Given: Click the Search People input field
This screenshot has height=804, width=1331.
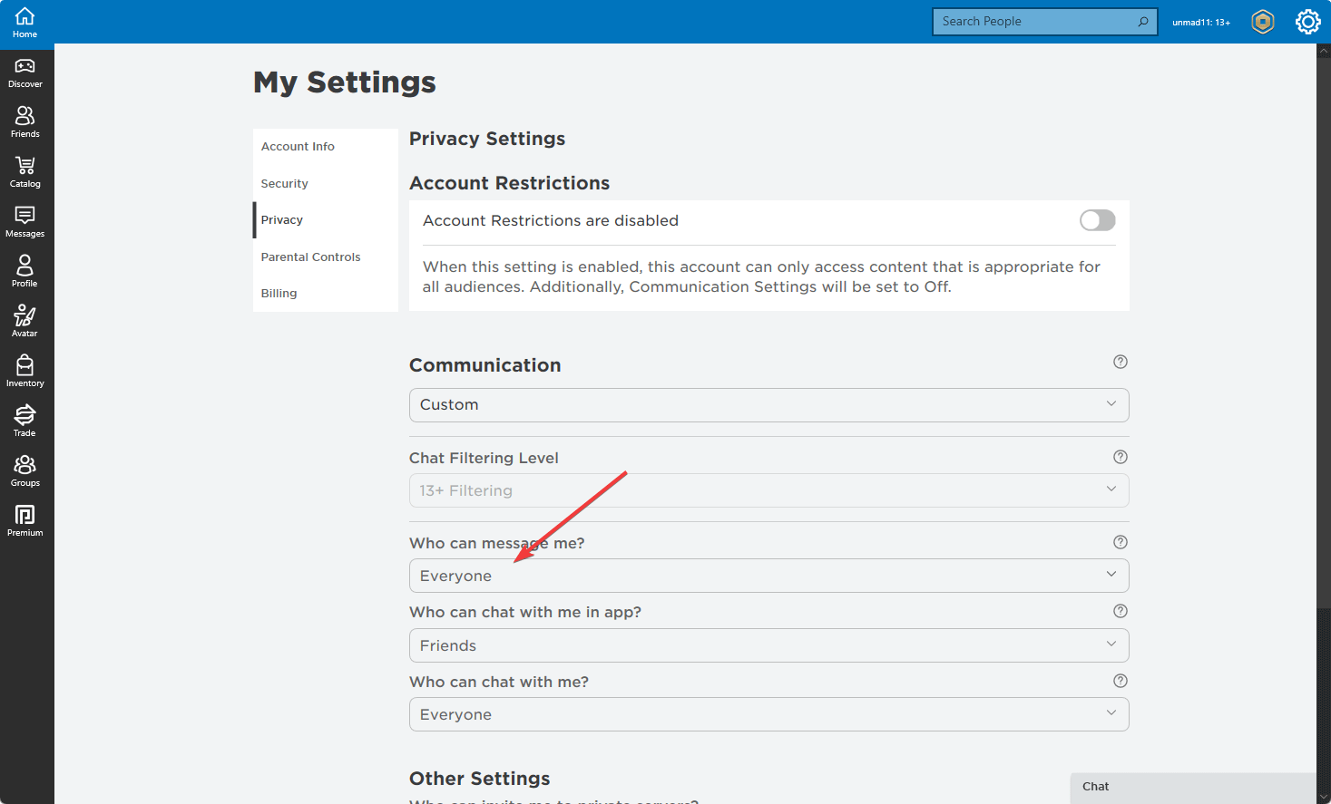Looking at the screenshot, I should (x=1034, y=22).
